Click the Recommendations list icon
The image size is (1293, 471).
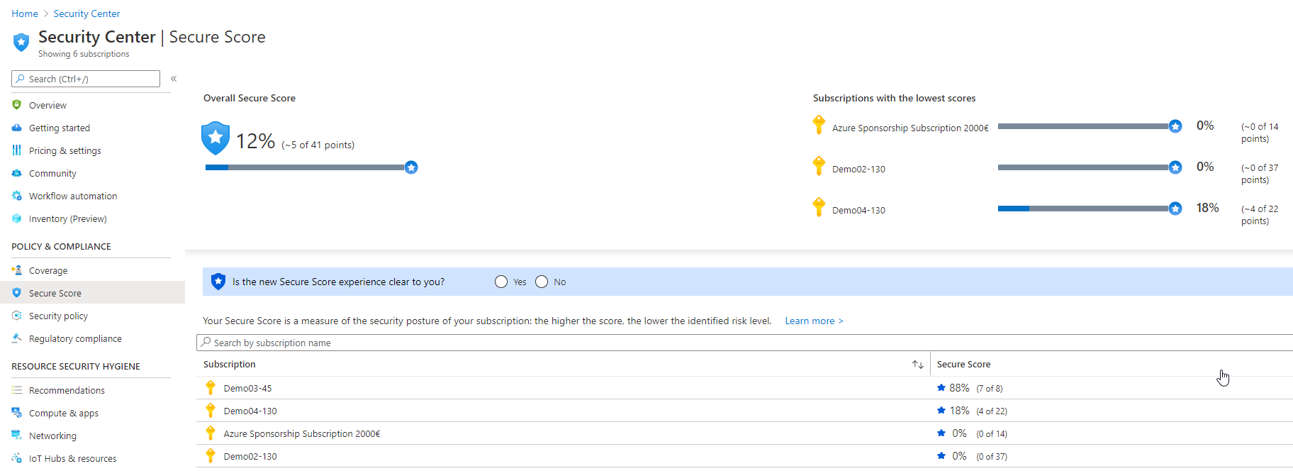tap(17, 390)
